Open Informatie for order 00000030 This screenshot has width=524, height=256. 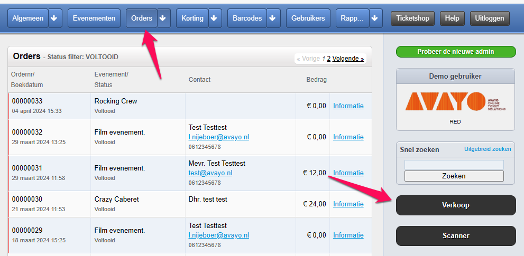click(348, 204)
